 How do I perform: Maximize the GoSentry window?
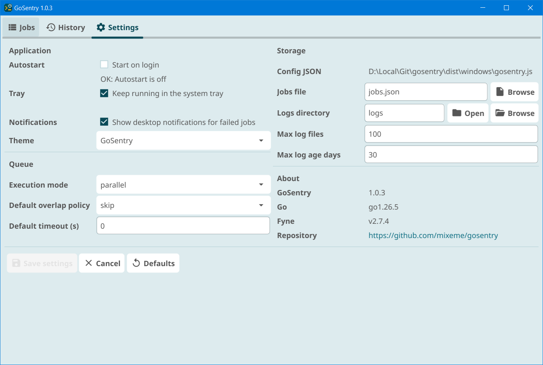(x=506, y=8)
